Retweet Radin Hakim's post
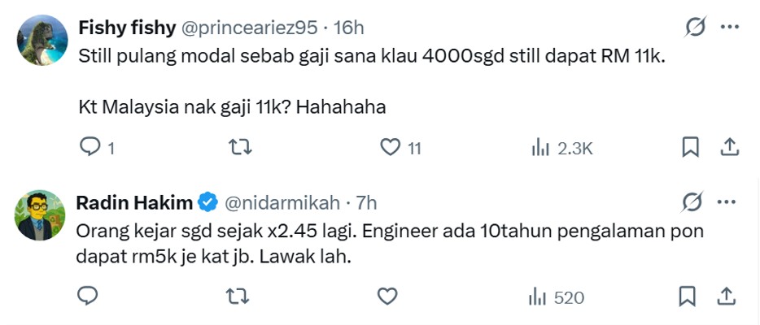Viewport: 760px width, 325px height. [x=238, y=297]
